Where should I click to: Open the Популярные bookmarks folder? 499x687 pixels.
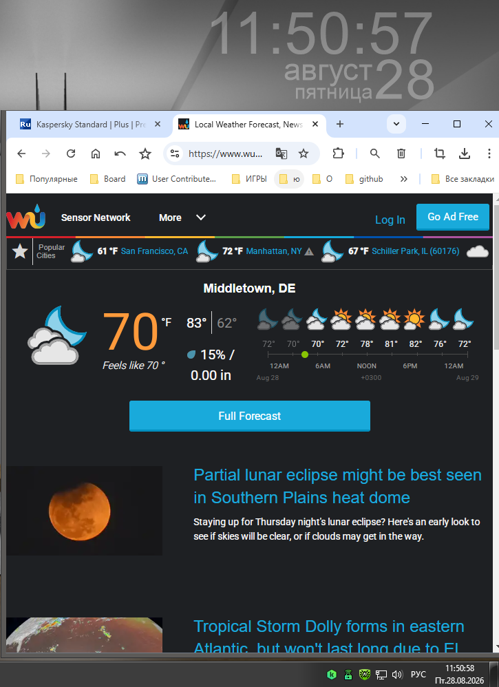click(46, 179)
